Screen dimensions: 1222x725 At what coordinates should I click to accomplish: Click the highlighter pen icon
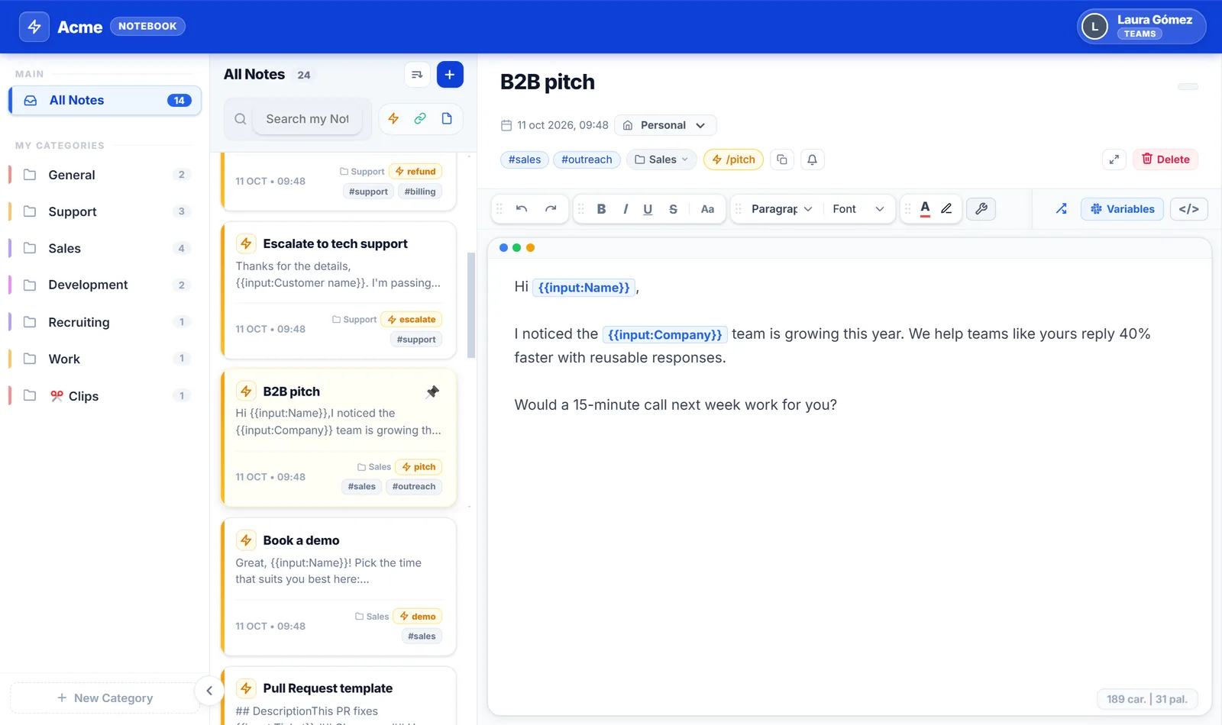[x=947, y=209]
